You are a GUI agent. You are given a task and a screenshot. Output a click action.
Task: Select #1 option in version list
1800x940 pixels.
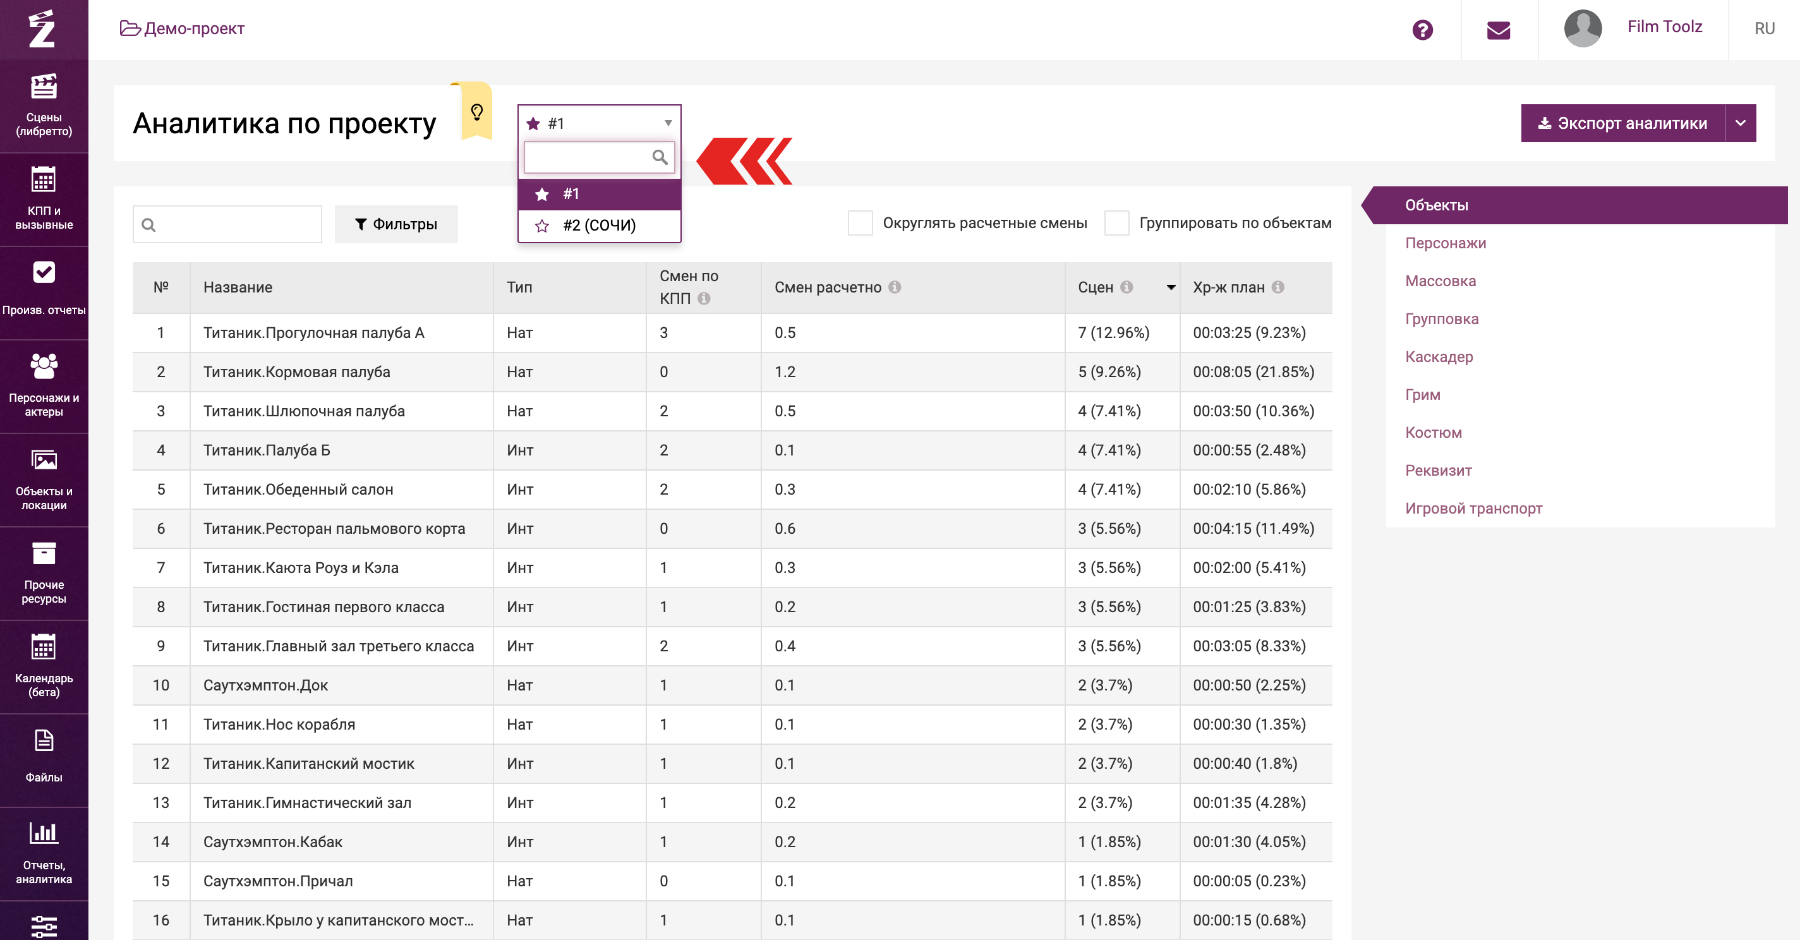click(600, 195)
